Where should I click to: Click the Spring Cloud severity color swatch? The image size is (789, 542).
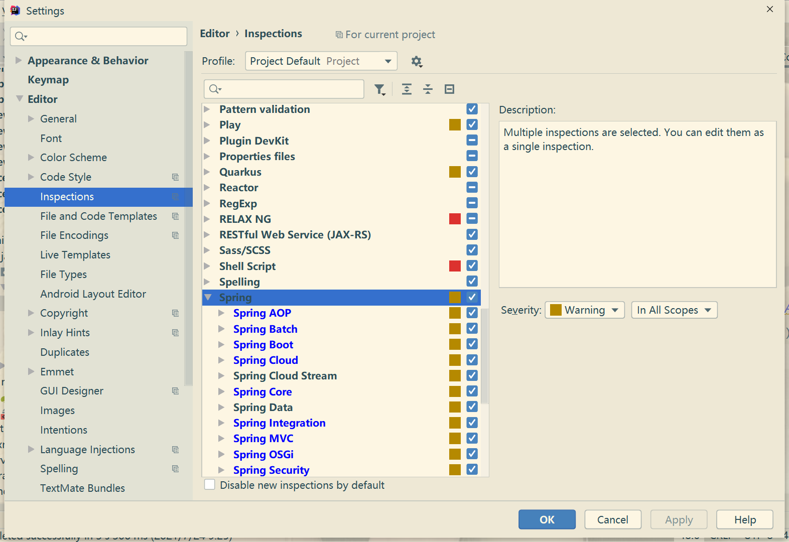pos(455,360)
